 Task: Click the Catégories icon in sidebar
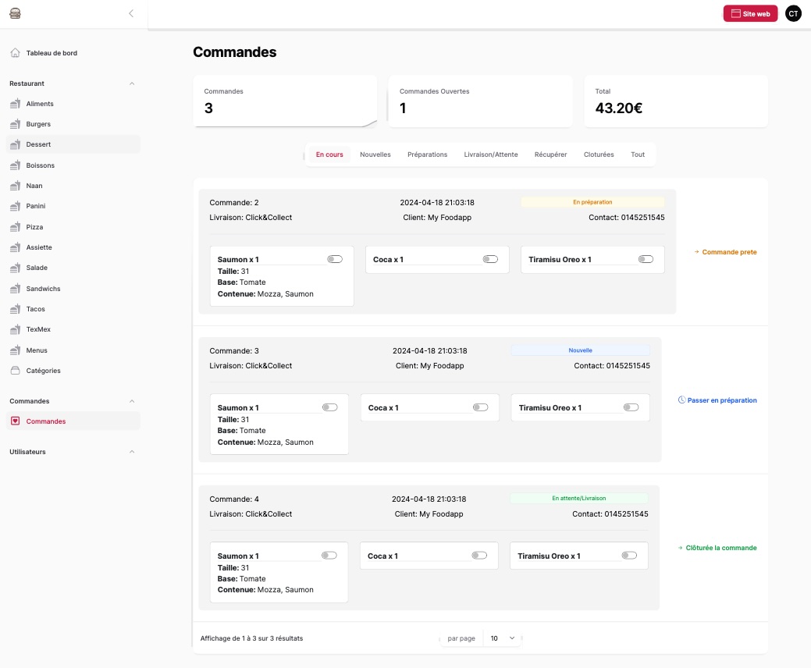[16, 371]
